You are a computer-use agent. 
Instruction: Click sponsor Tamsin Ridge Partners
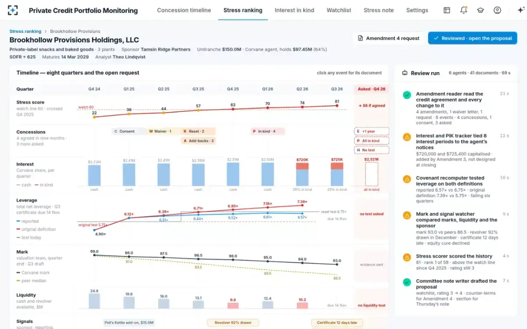[166, 50]
